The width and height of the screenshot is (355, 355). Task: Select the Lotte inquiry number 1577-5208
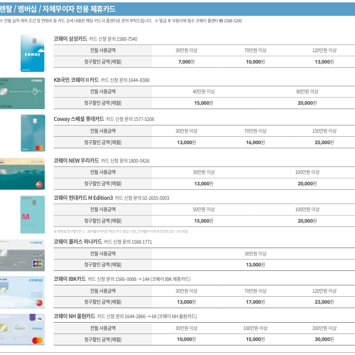(x=144, y=119)
